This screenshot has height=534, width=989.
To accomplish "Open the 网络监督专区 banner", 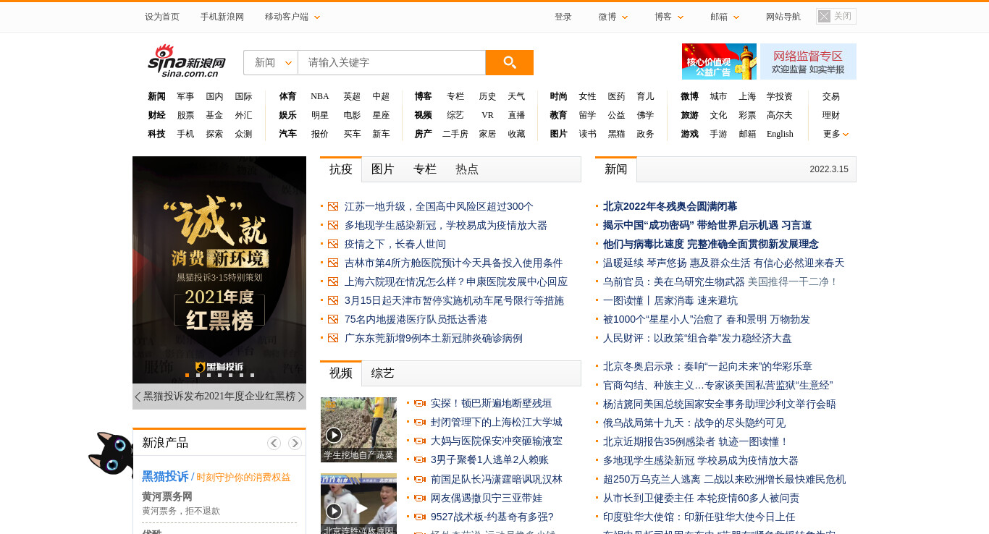I will tap(808, 62).
